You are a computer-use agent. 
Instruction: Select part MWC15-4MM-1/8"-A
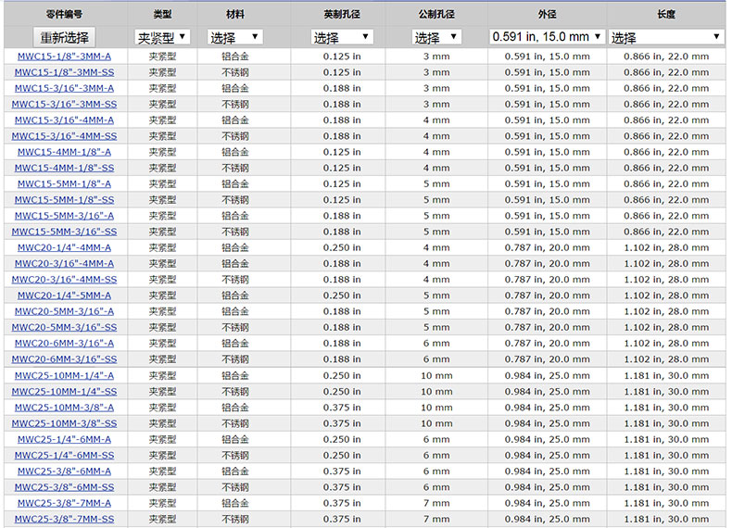click(64, 152)
